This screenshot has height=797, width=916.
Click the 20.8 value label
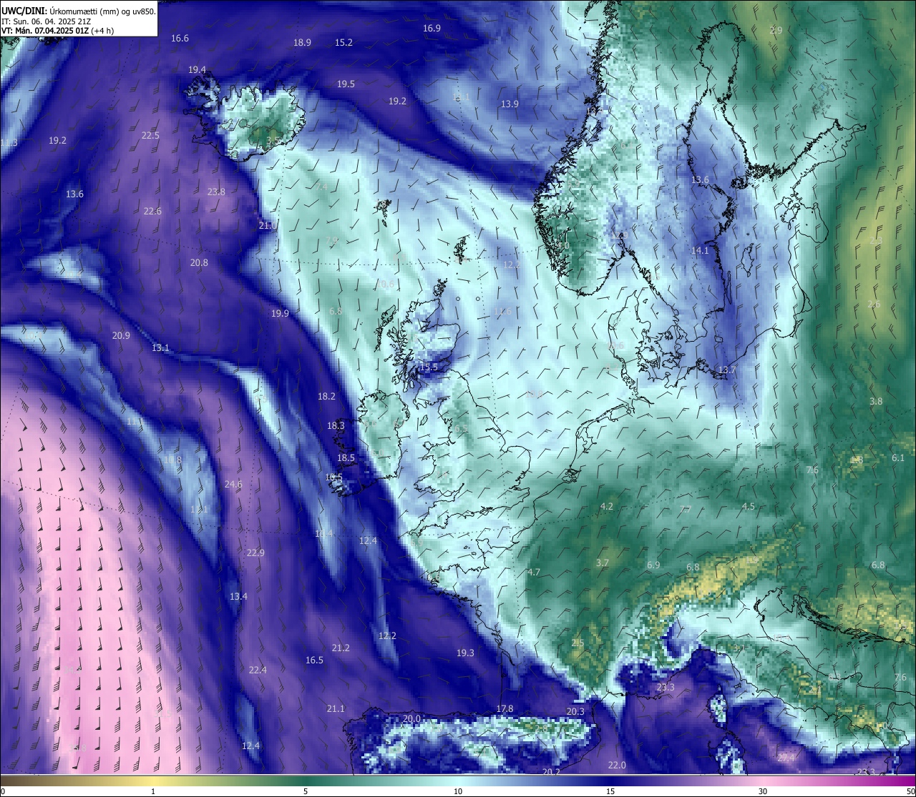pyautogui.click(x=199, y=263)
